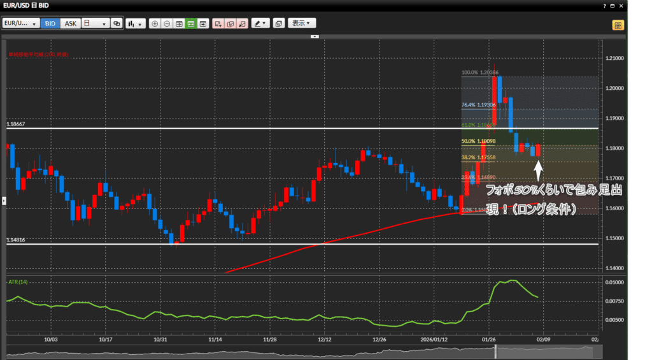This screenshot has width=652, height=360.
Task: Click the yellow layout button at top right
Action: click(617, 25)
